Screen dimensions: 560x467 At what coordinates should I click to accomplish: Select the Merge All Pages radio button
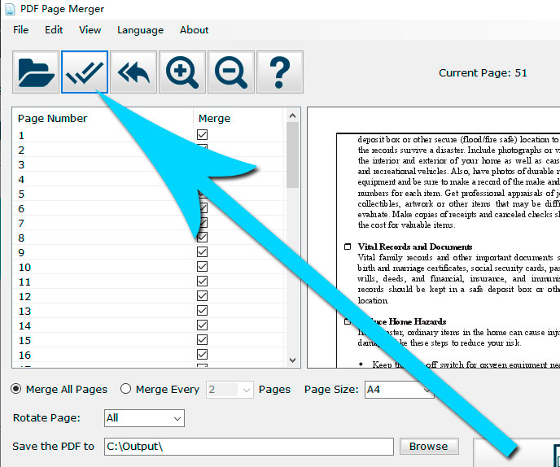(x=16, y=388)
